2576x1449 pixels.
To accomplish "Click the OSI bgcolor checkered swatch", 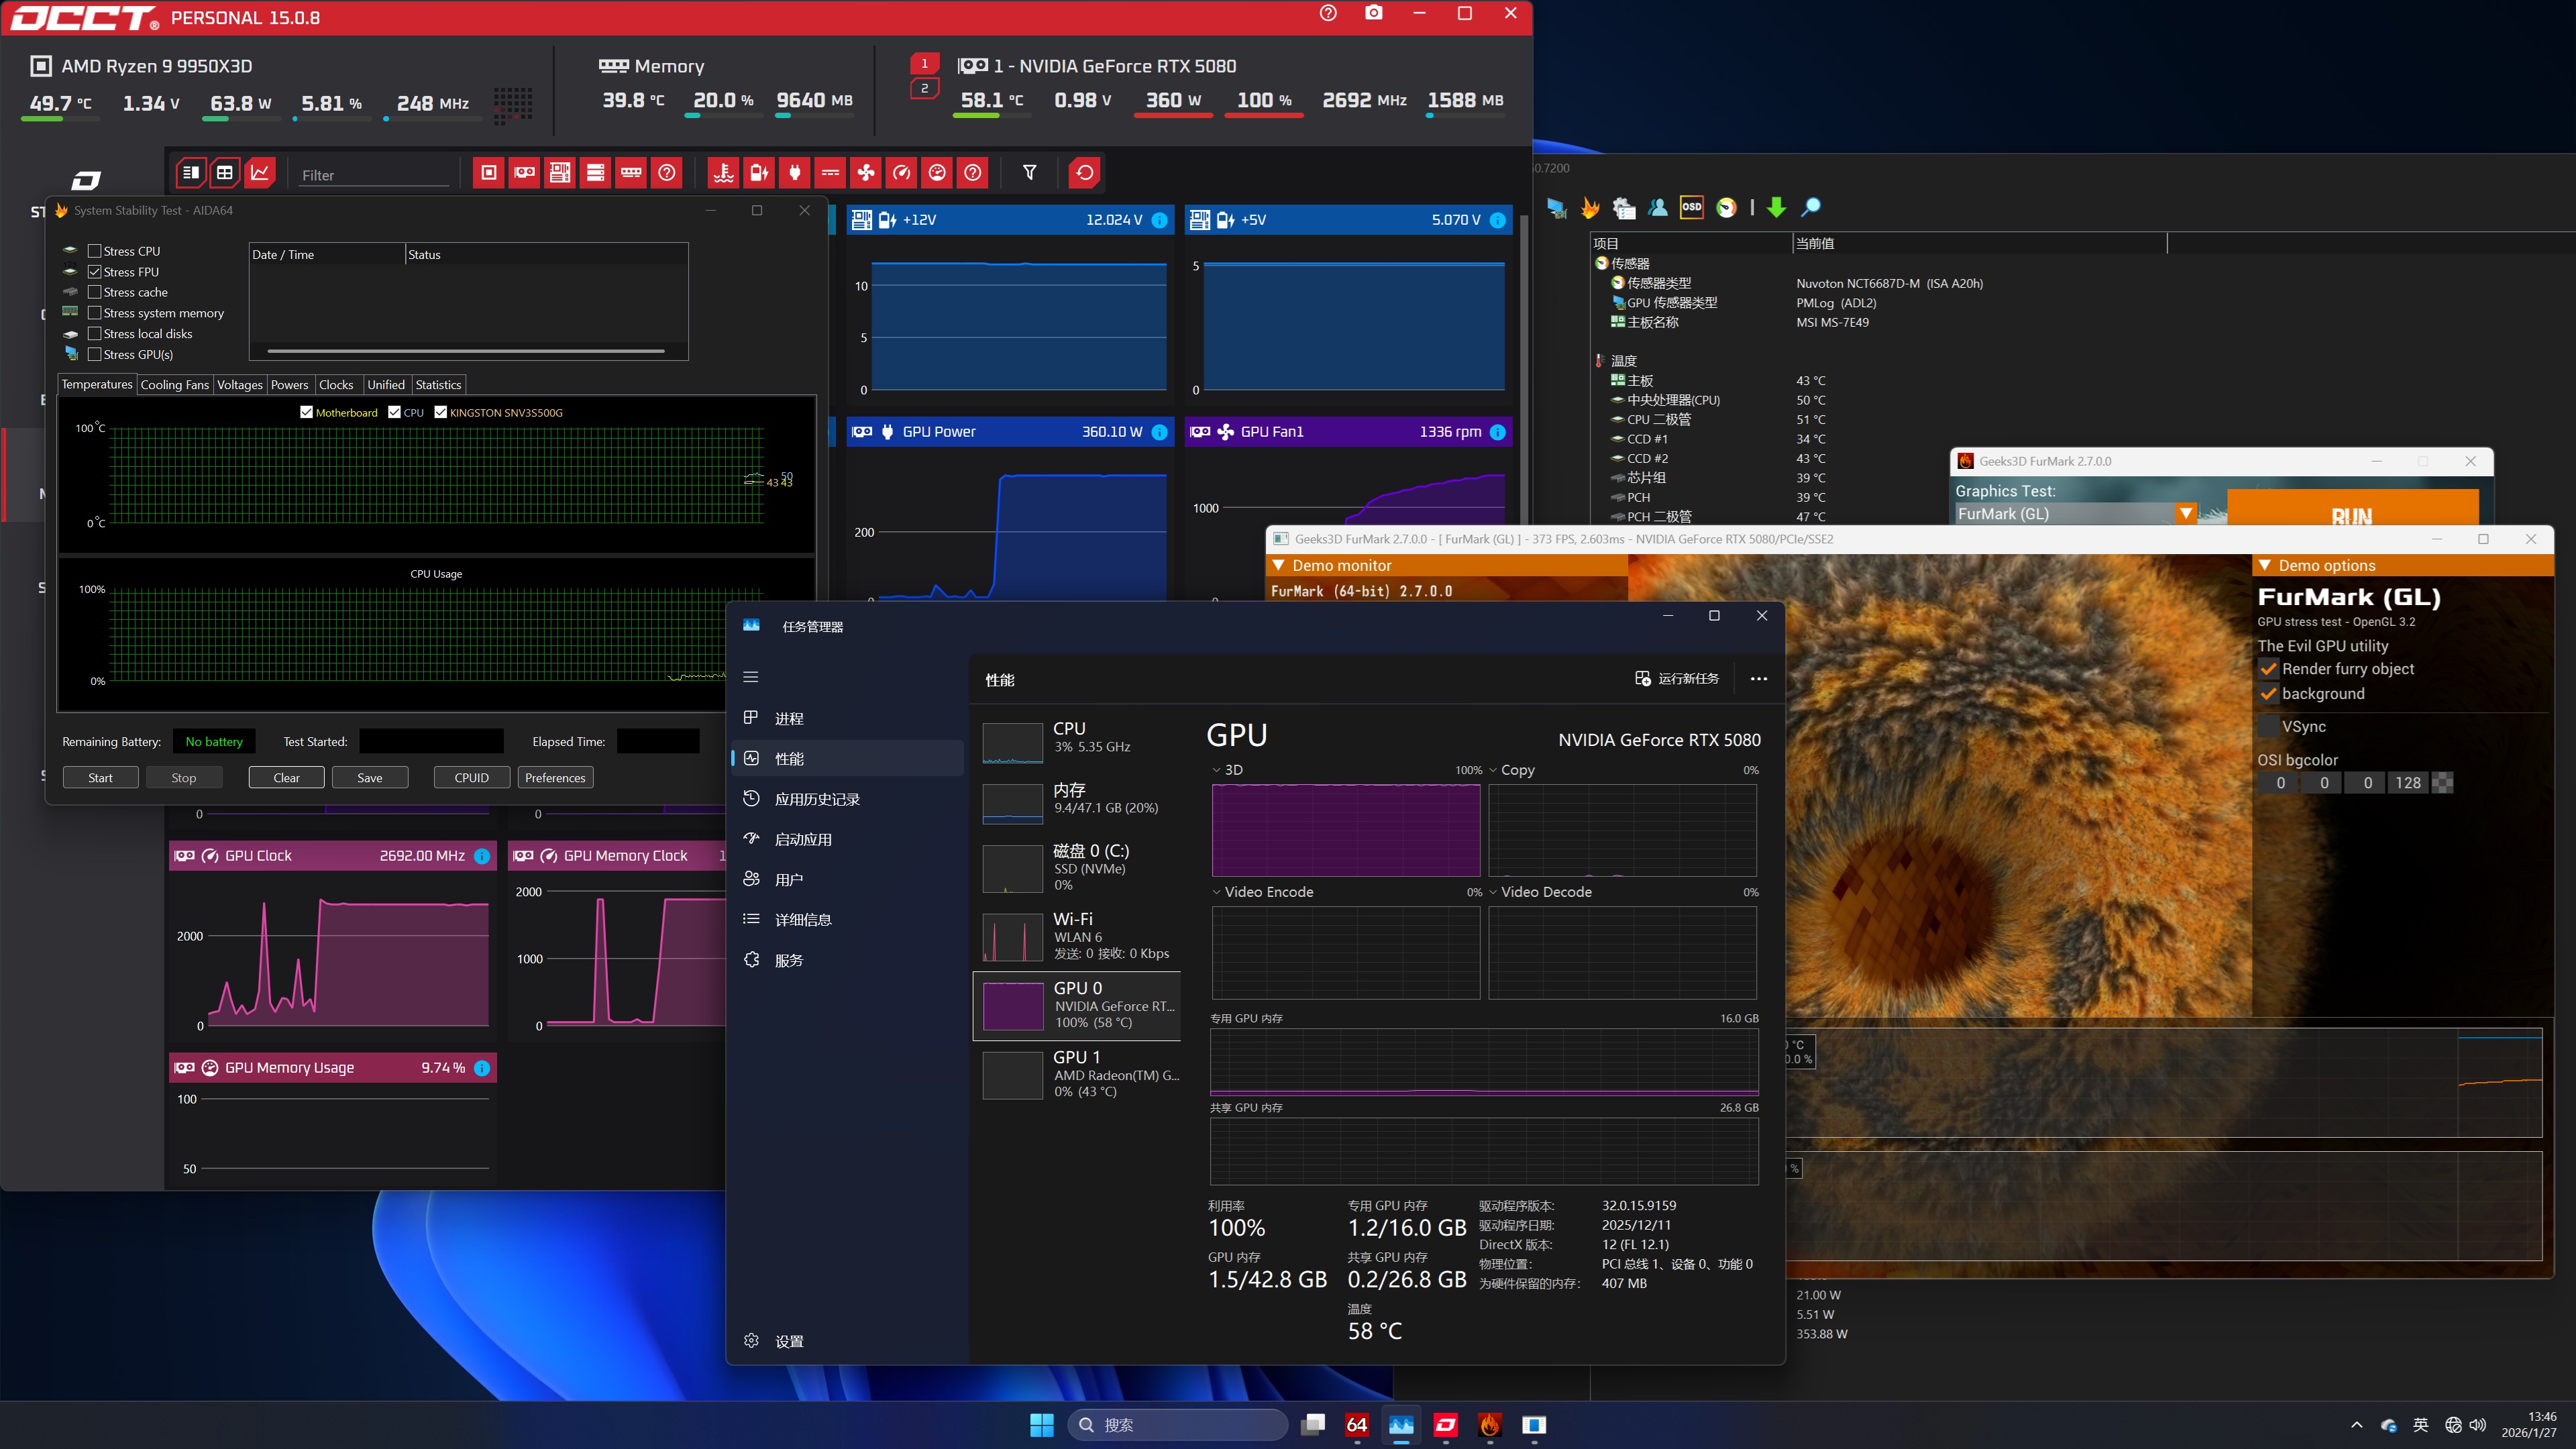I will (x=2441, y=783).
